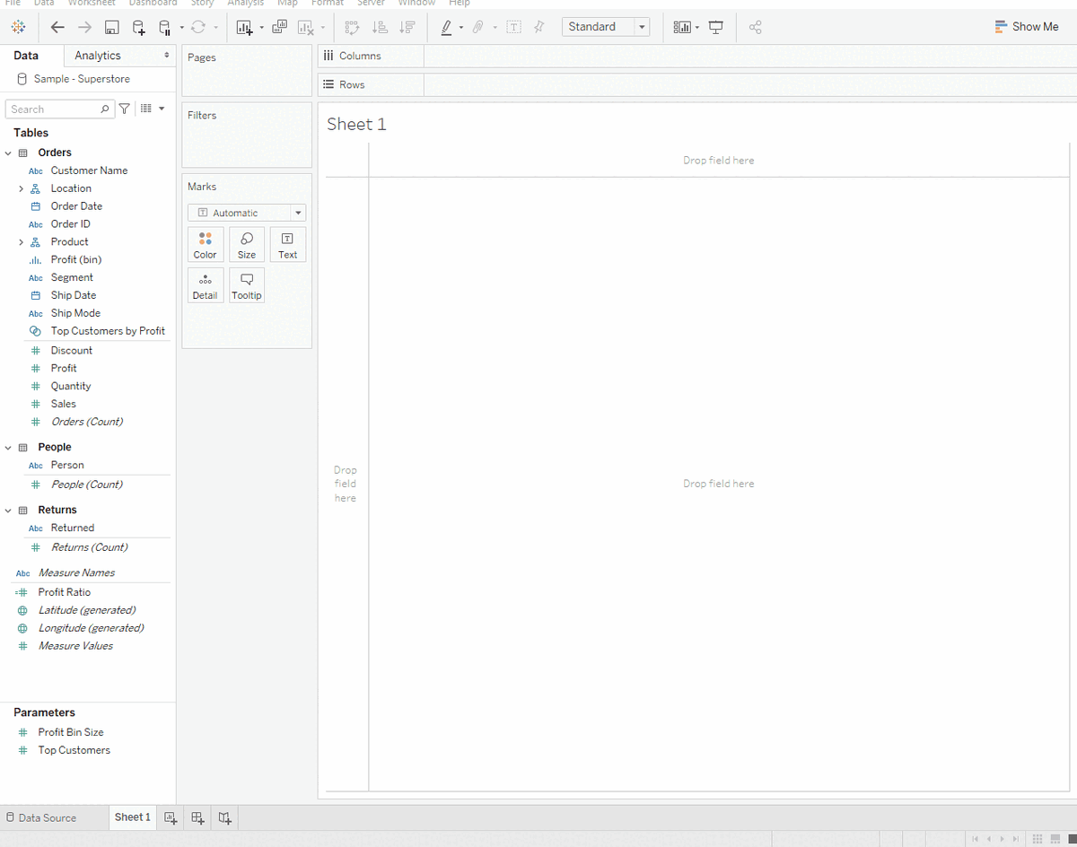Screen dimensions: 1077x847
Task: Expand the Location hierarchy
Action: [x=21, y=188]
